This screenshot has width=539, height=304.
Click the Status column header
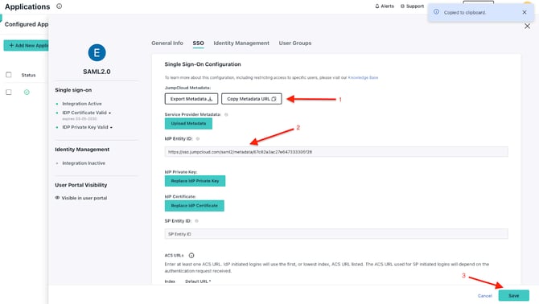[28, 75]
